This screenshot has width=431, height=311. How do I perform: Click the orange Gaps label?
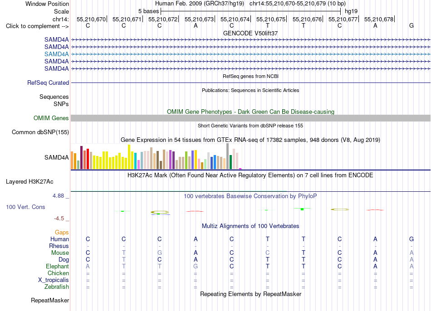(62, 233)
